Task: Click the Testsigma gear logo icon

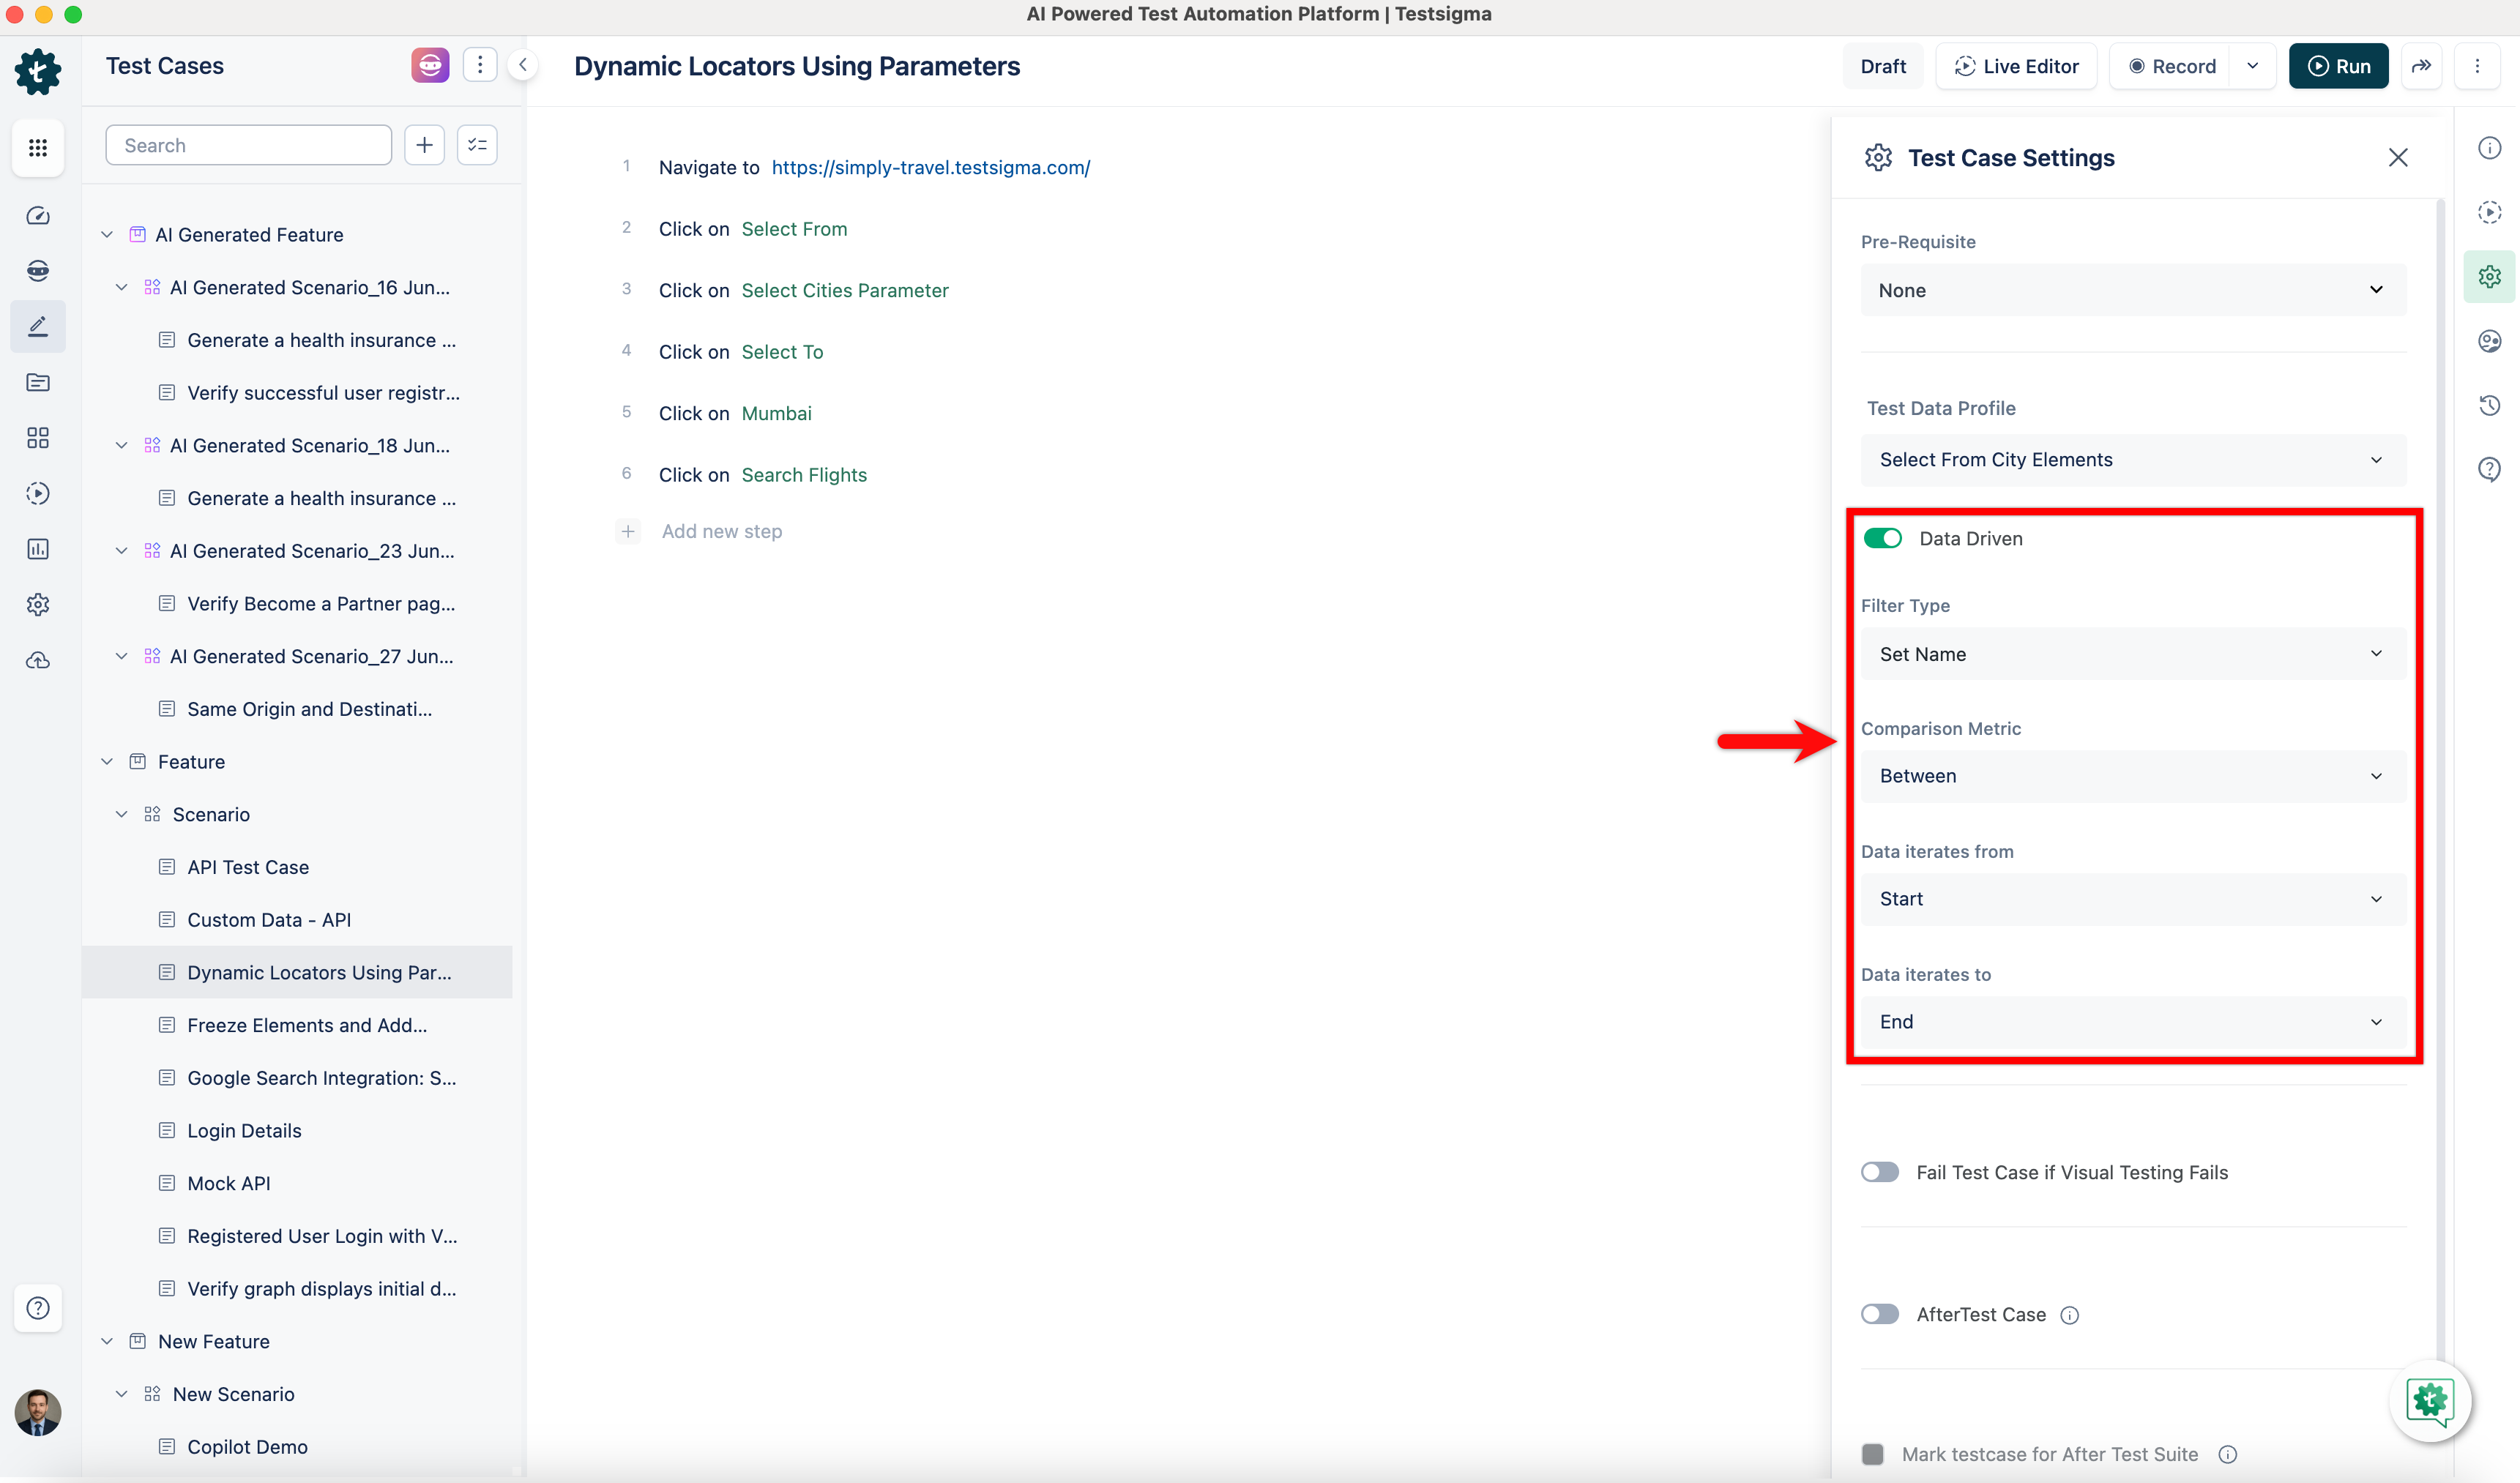Action: click(37, 71)
